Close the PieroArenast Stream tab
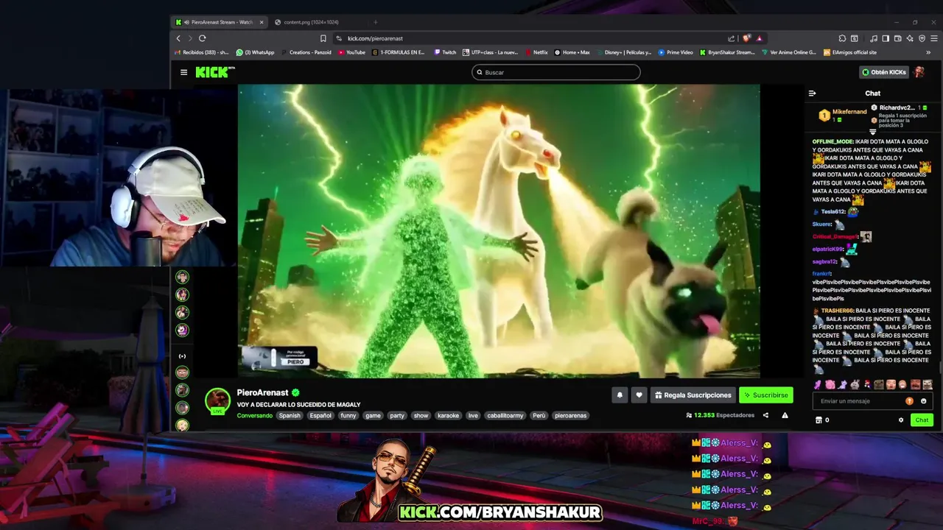 pos(262,22)
